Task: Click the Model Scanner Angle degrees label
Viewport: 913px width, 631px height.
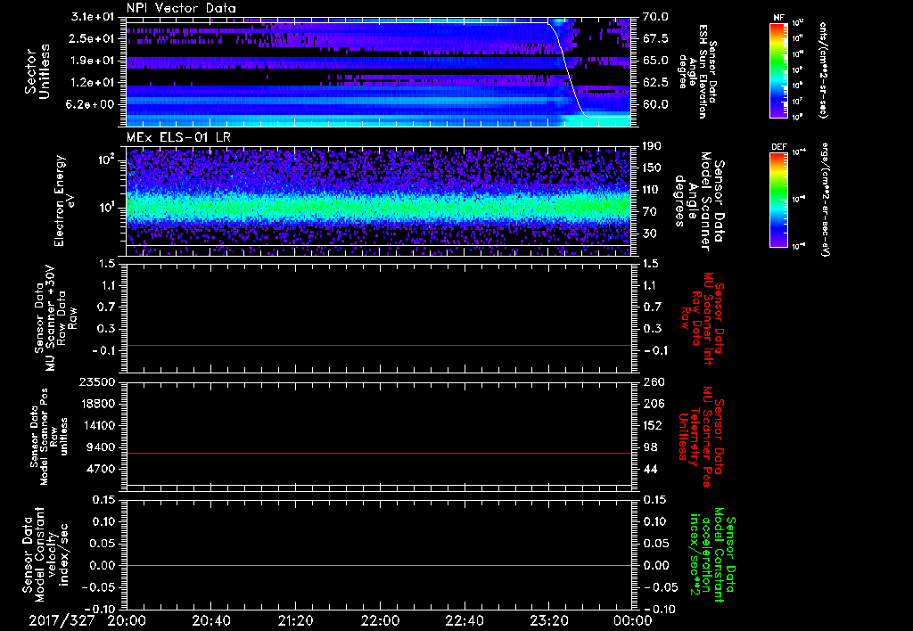Action: (x=699, y=201)
